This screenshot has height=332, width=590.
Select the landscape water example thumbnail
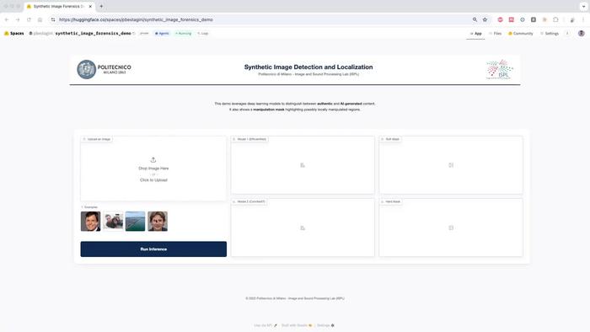coord(135,221)
